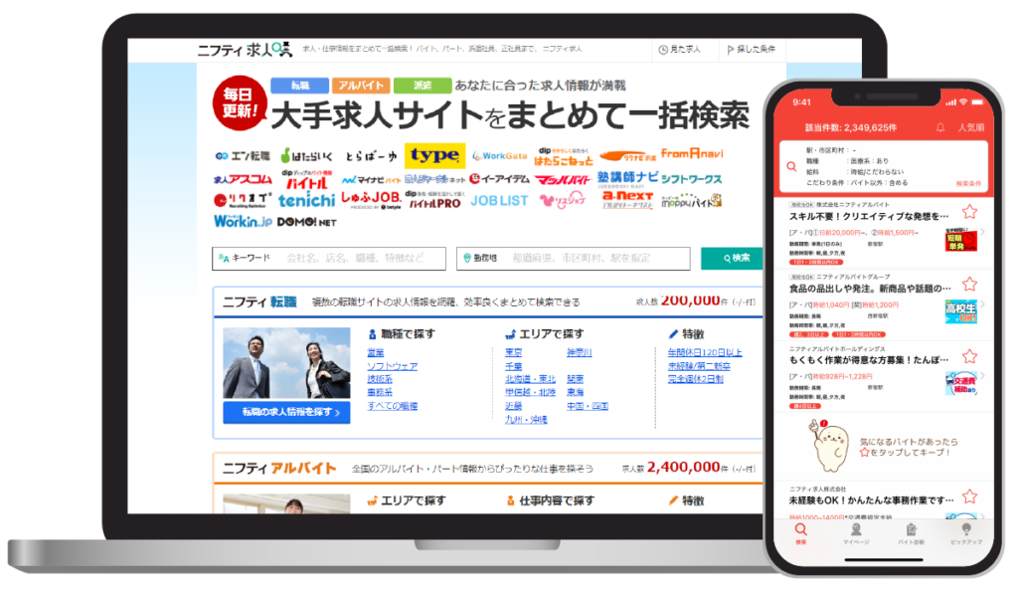Click the はたらいく partner logo

coord(306,156)
